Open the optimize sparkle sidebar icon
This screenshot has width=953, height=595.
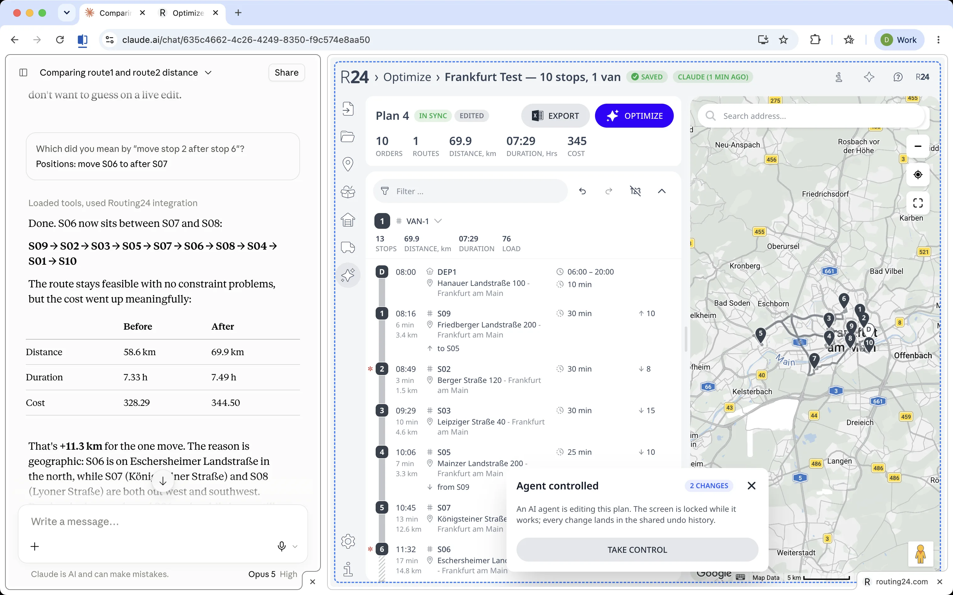click(348, 275)
